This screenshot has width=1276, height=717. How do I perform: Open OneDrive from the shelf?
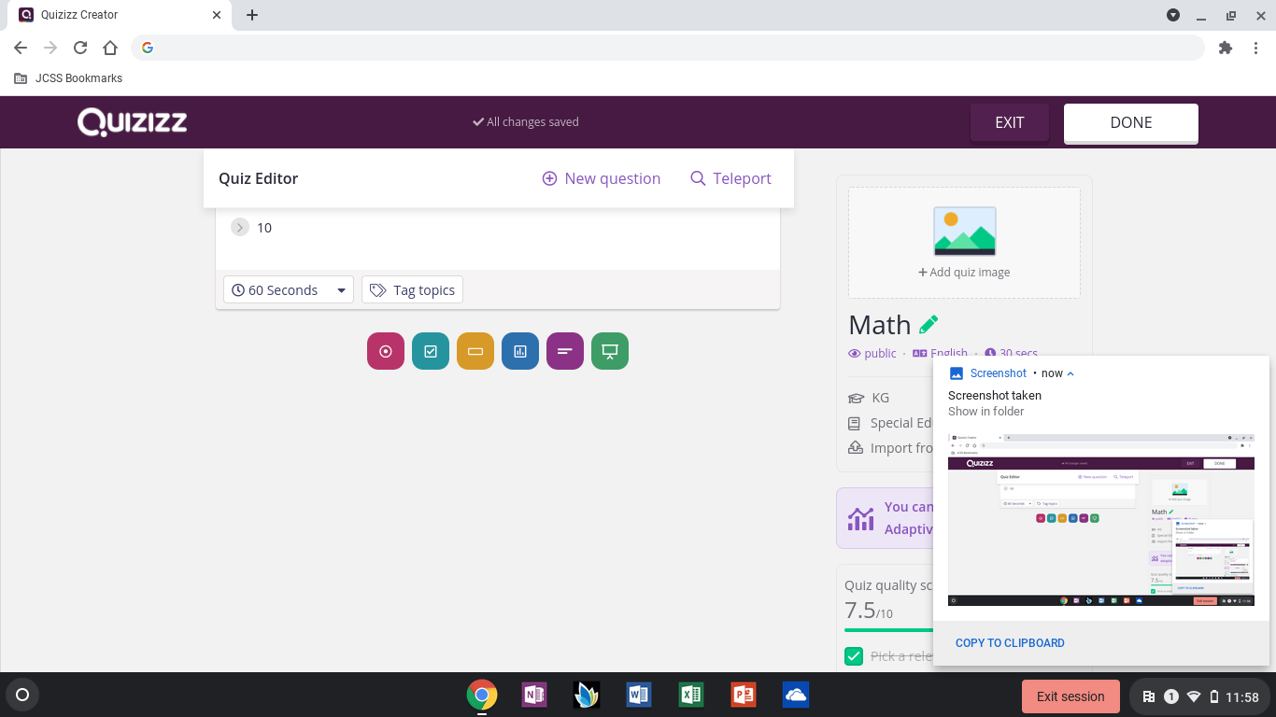point(796,695)
